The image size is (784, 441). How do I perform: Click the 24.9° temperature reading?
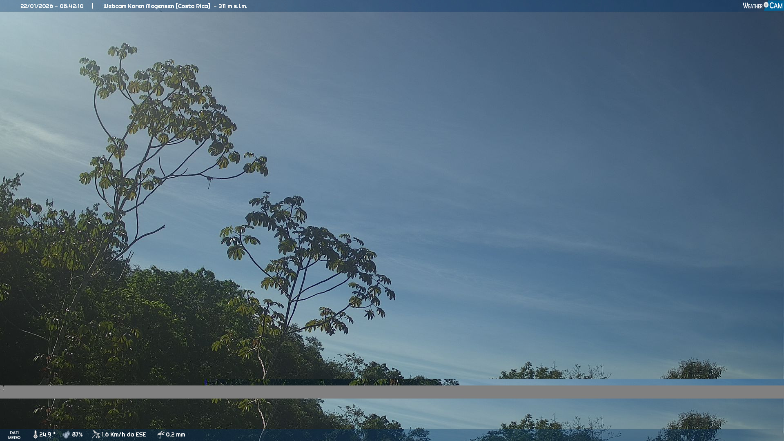pos(47,434)
